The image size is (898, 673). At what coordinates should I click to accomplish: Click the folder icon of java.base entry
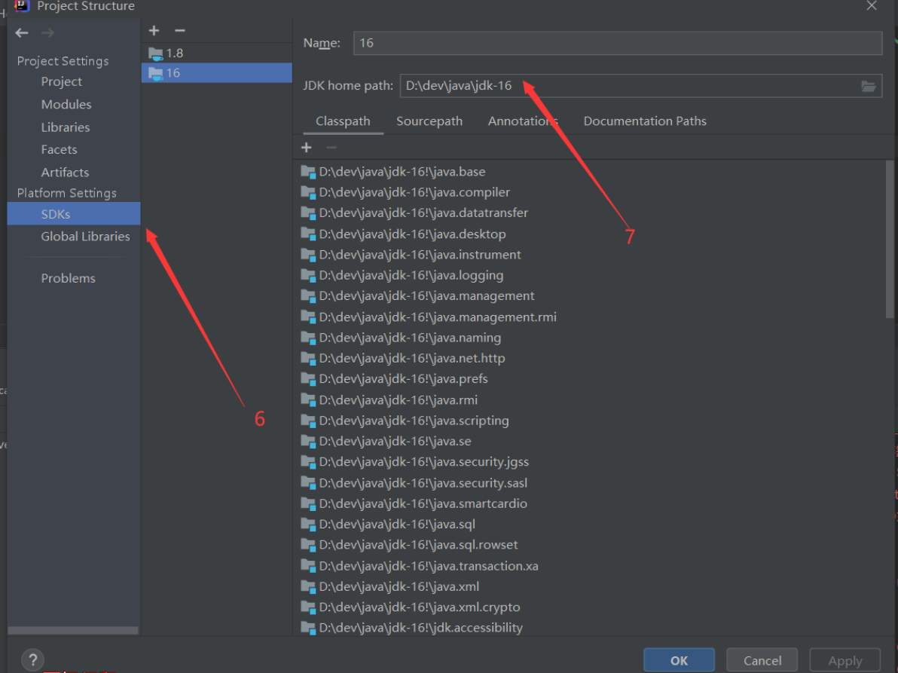308,172
